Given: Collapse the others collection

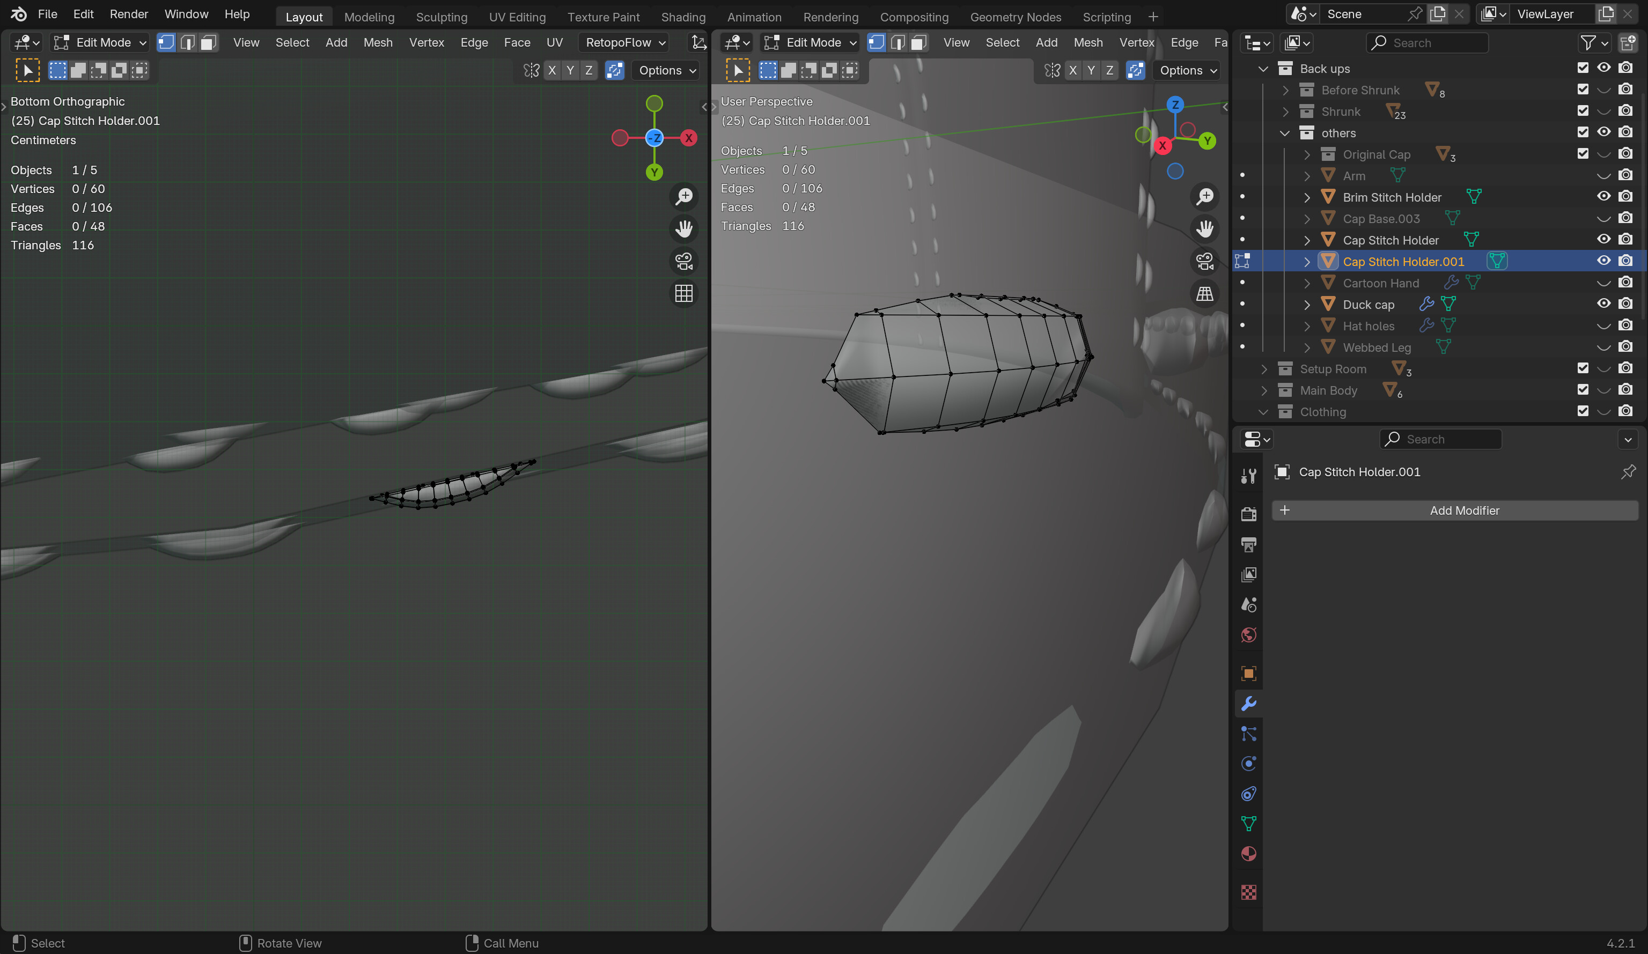Looking at the screenshot, I should pyautogui.click(x=1284, y=133).
